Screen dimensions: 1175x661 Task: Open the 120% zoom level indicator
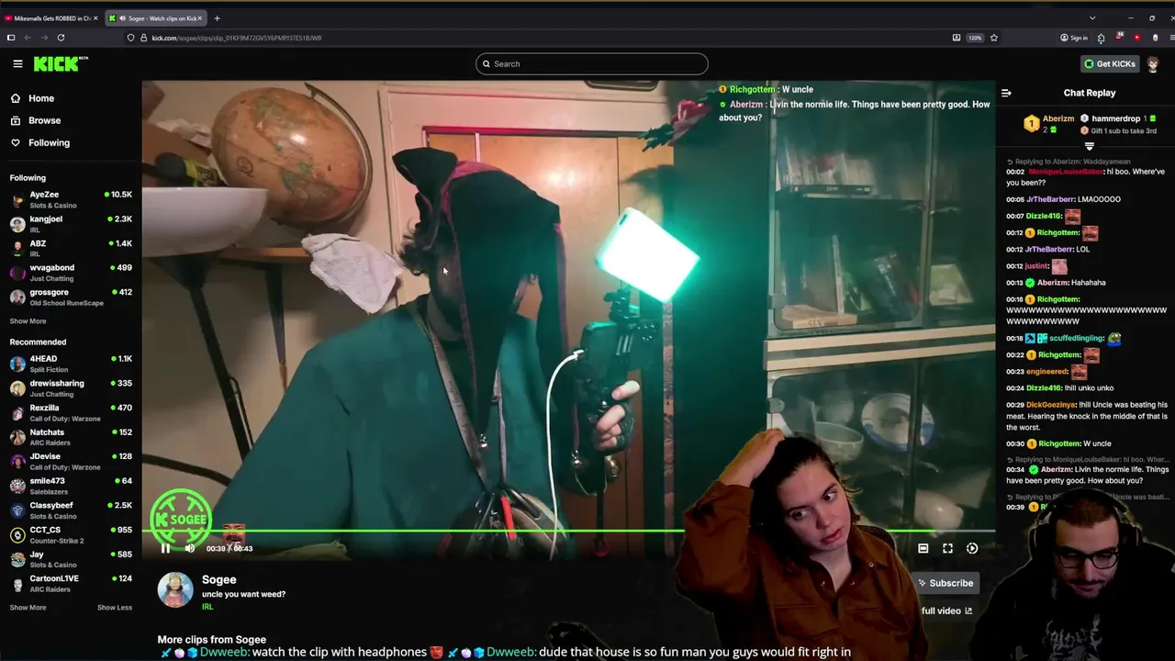[975, 38]
